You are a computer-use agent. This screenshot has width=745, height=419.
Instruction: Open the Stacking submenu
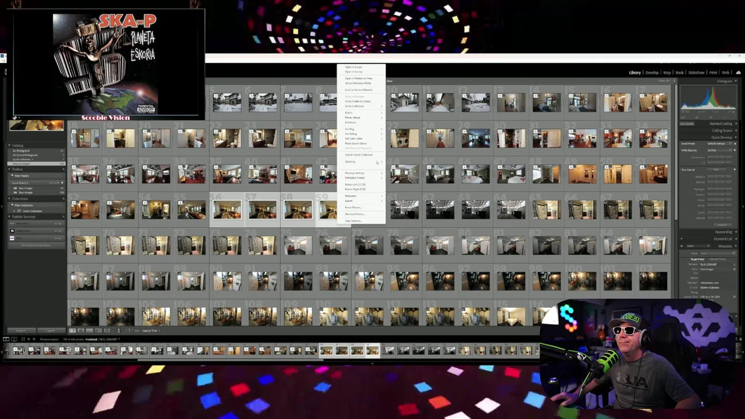click(x=361, y=161)
